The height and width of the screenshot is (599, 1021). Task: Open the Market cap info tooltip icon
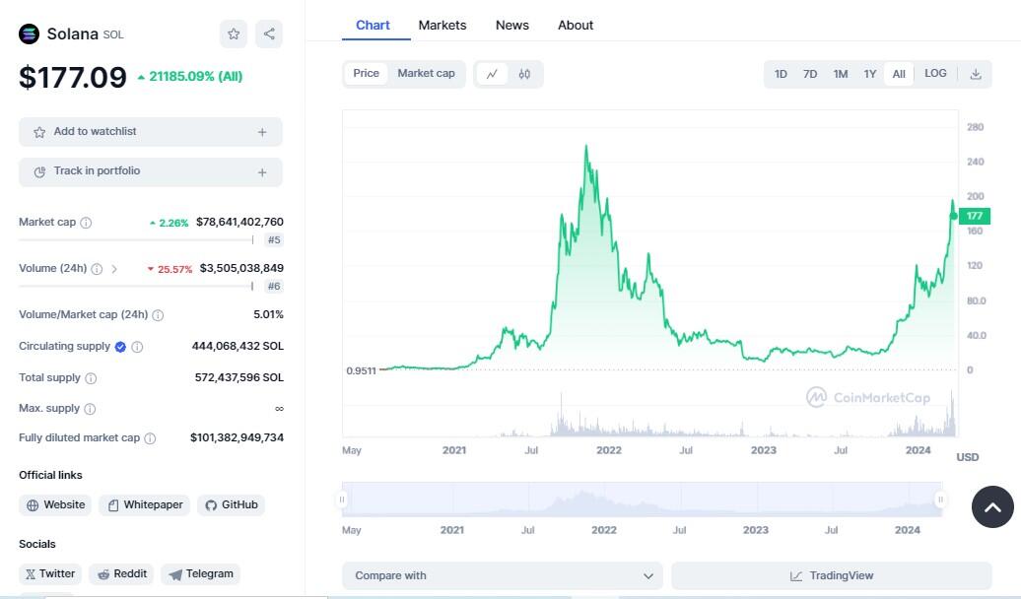point(86,223)
